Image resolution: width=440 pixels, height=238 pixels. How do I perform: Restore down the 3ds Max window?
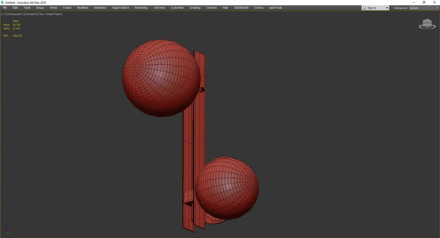click(424, 2)
